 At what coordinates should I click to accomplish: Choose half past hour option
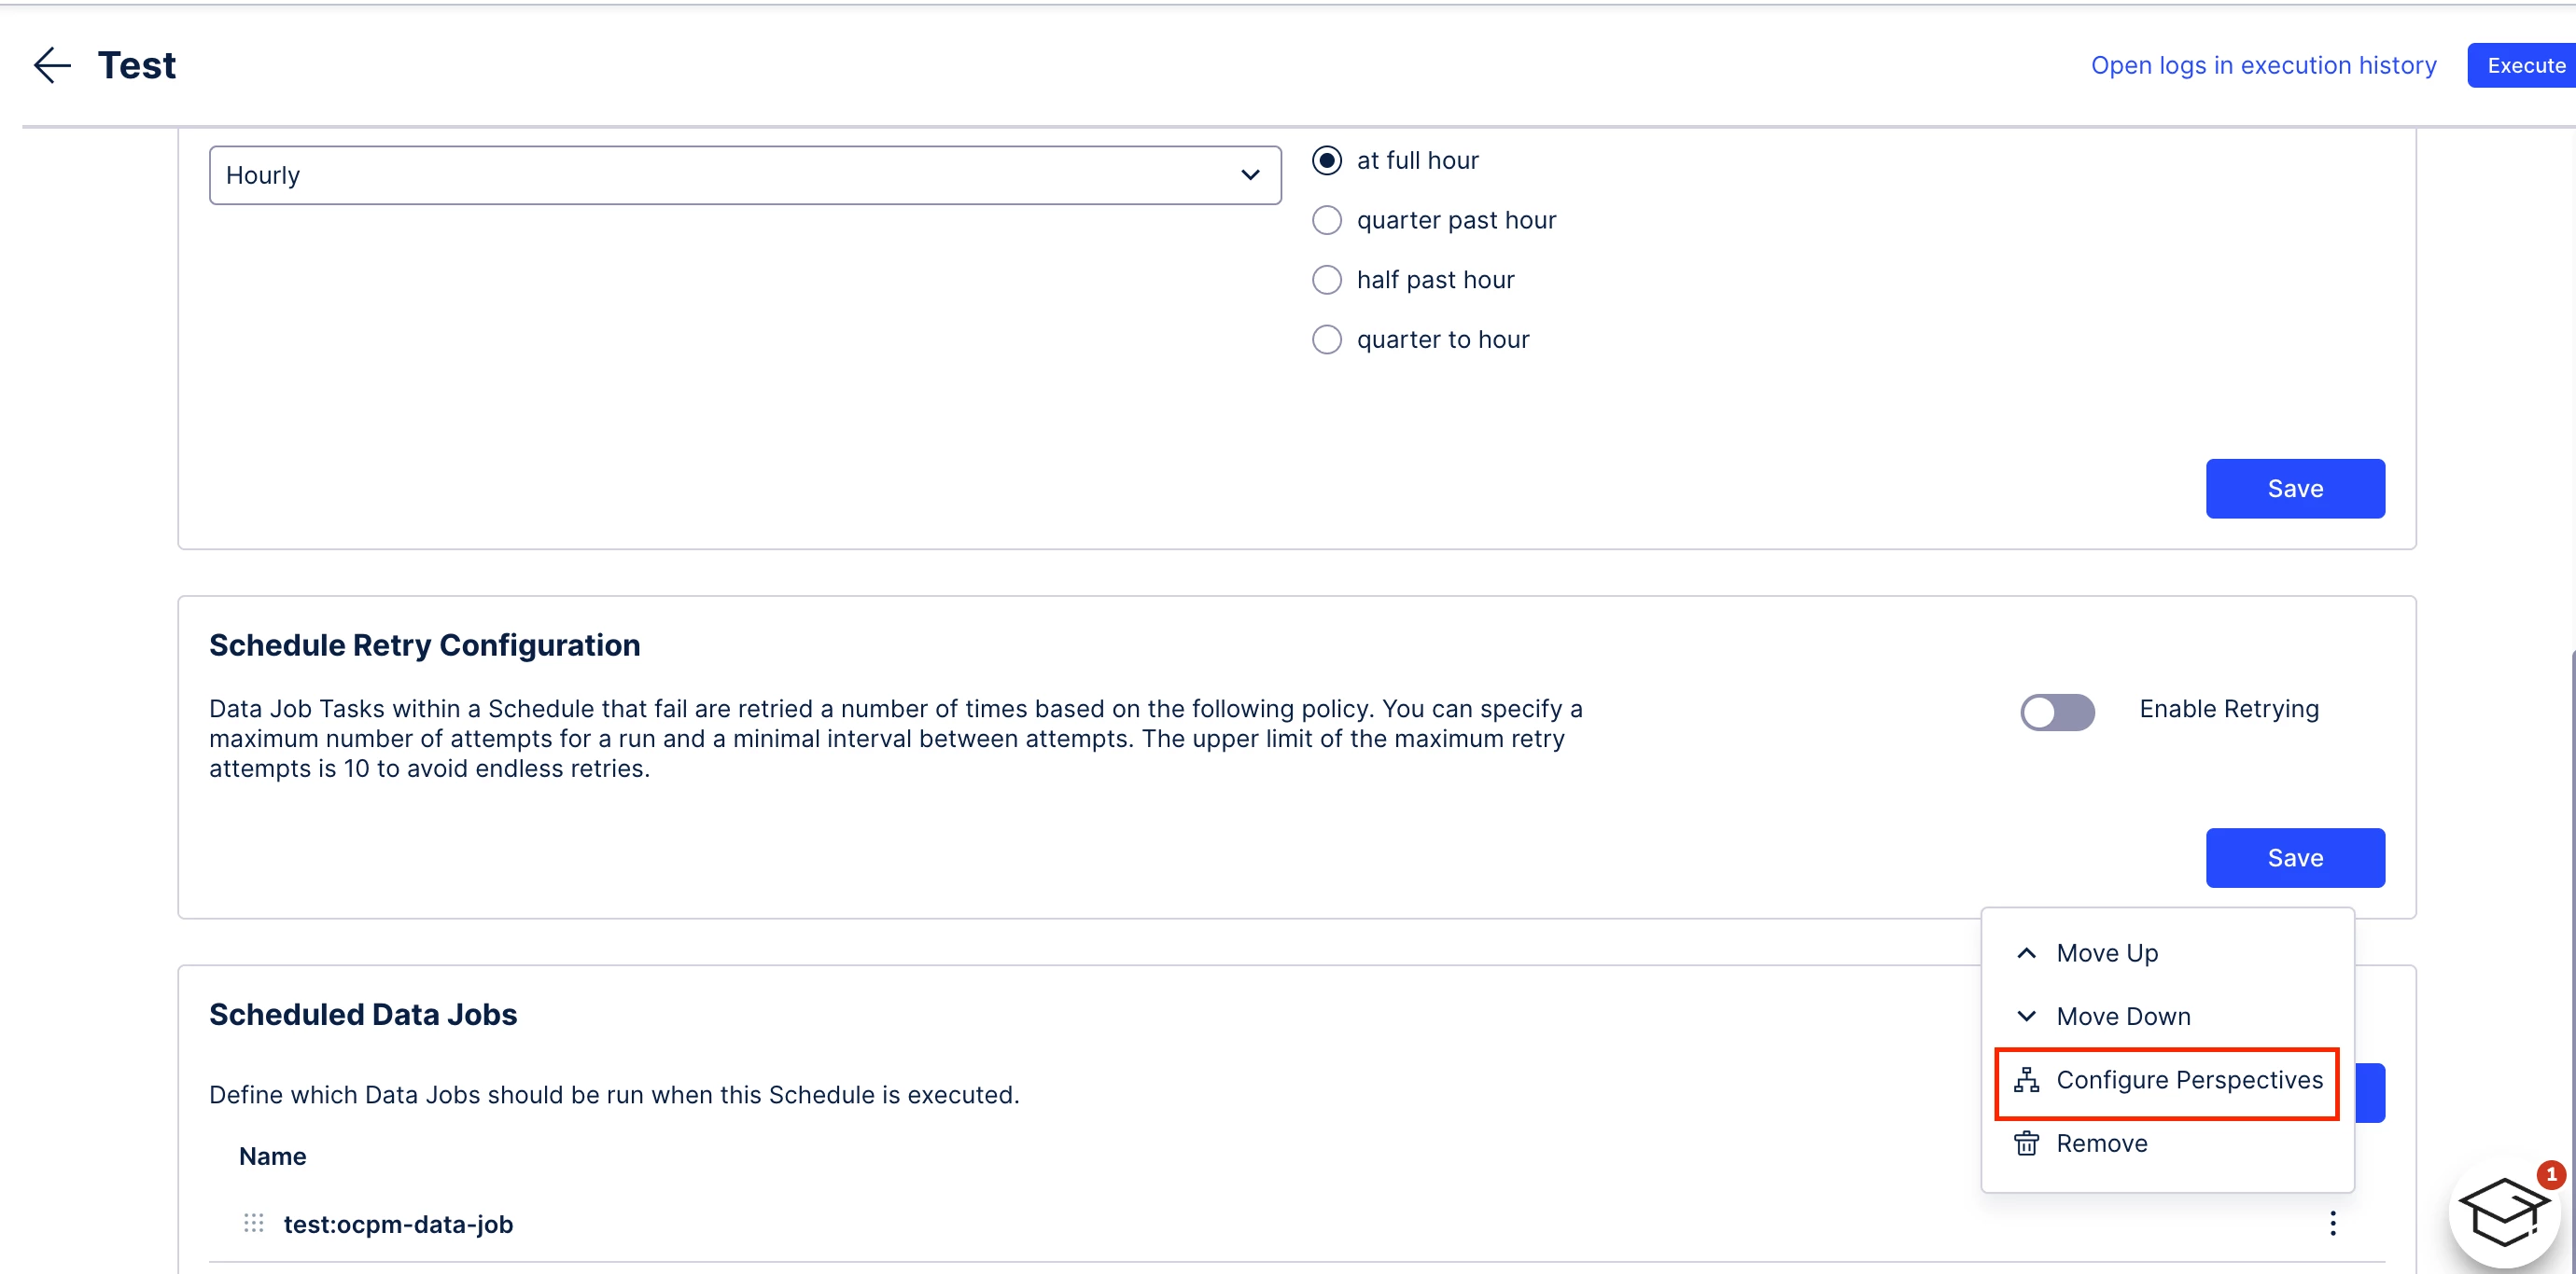(x=1326, y=280)
